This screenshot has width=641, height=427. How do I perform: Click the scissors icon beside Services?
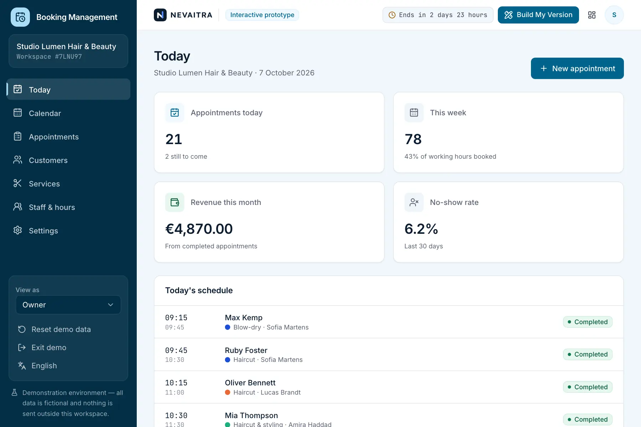(17, 183)
